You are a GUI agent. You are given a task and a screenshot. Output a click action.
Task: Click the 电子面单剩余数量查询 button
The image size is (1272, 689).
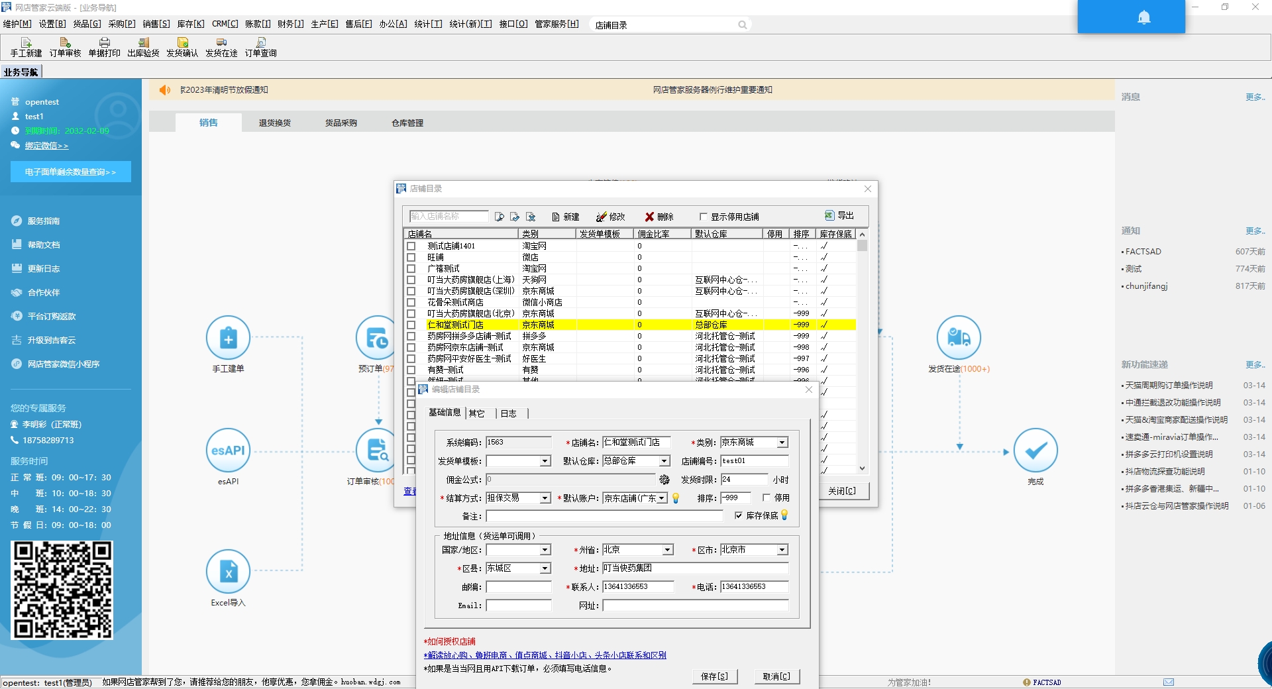click(x=71, y=172)
